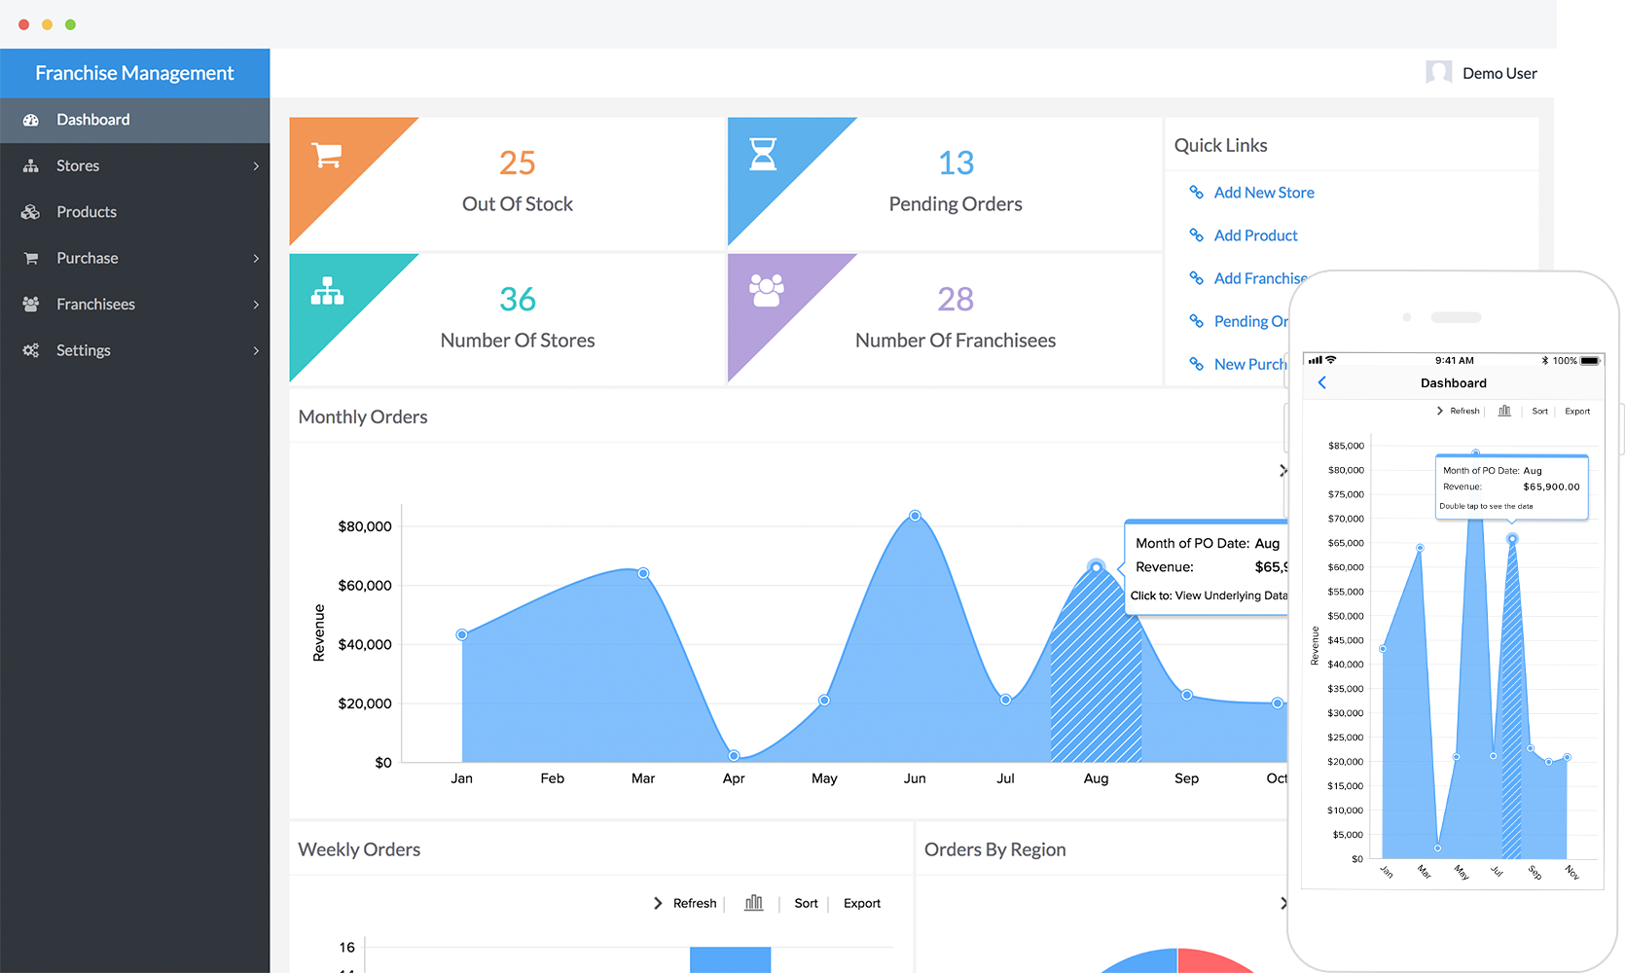The image size is (1625, 973).
Task: Tap the phone Bluetooth status icon
Action: coord(1545,360)
